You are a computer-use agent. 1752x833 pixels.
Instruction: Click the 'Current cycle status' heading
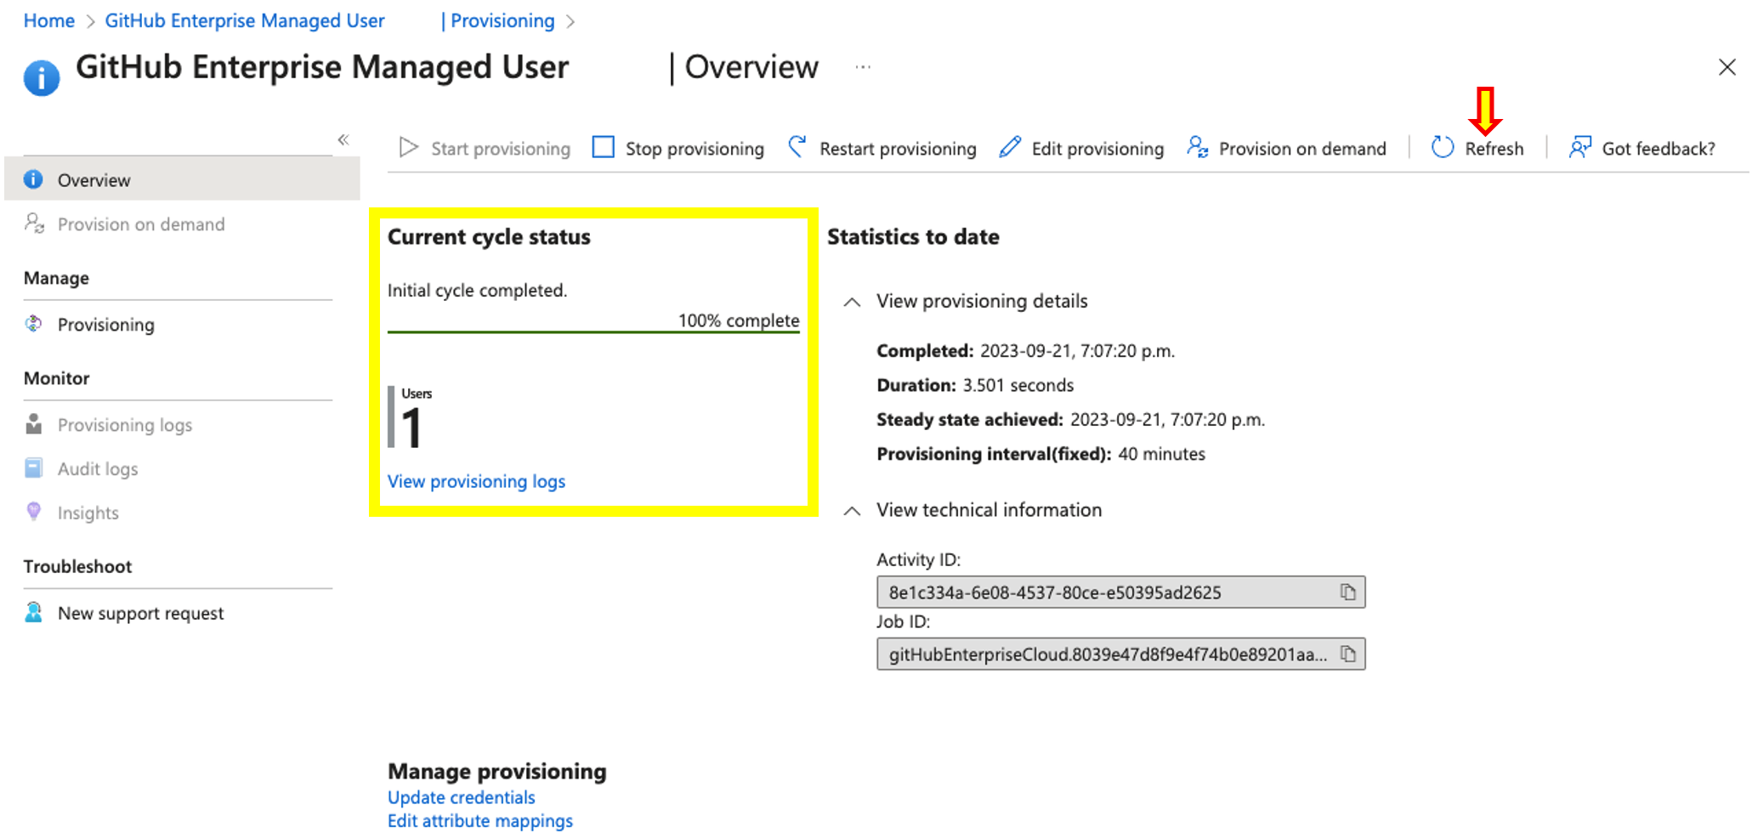point(489,236)
